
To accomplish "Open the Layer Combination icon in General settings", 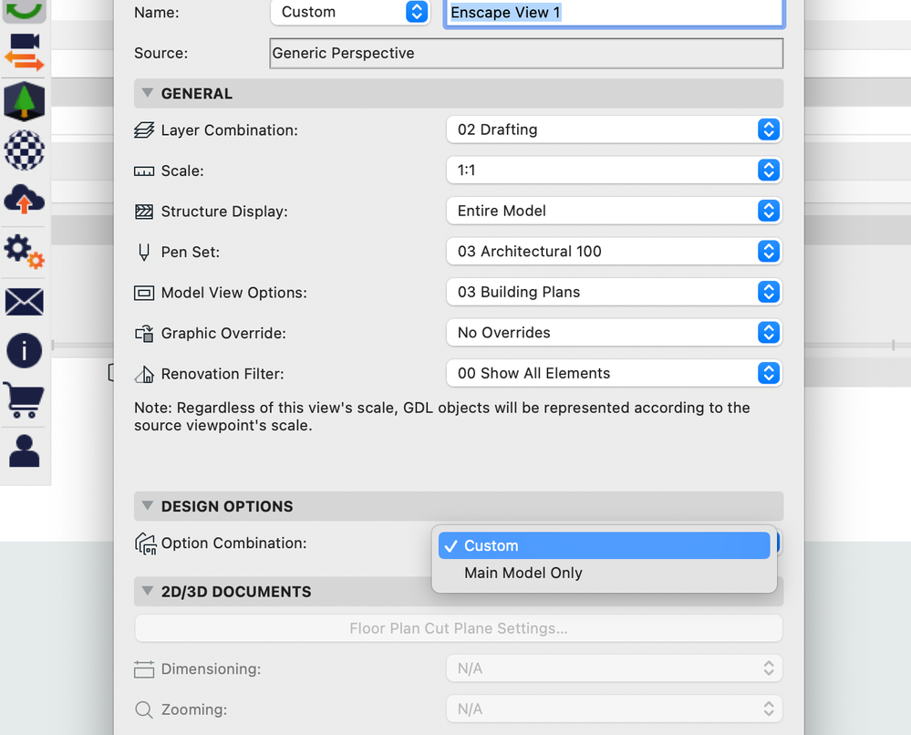I will (144, 129).
